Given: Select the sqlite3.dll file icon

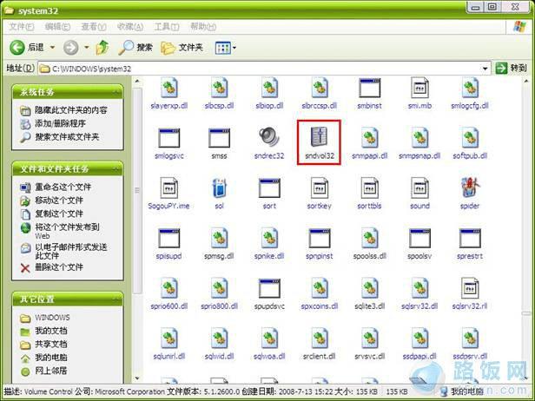Looking at the screenshot, I should click(369, 288).
